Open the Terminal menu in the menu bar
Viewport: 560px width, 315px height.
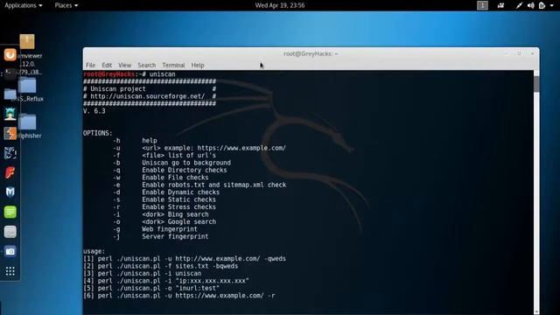click(173, 65)
